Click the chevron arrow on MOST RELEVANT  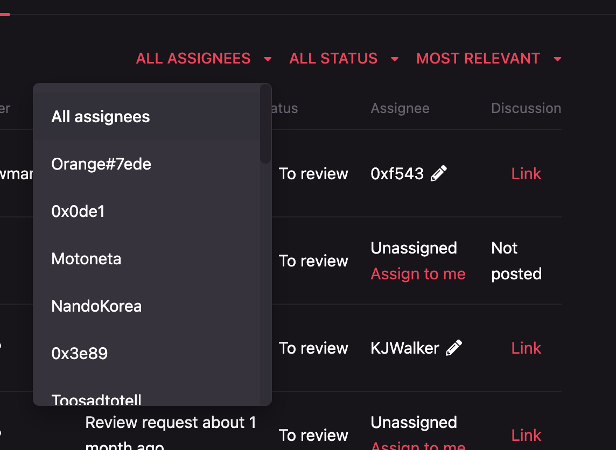click(558, 59)
